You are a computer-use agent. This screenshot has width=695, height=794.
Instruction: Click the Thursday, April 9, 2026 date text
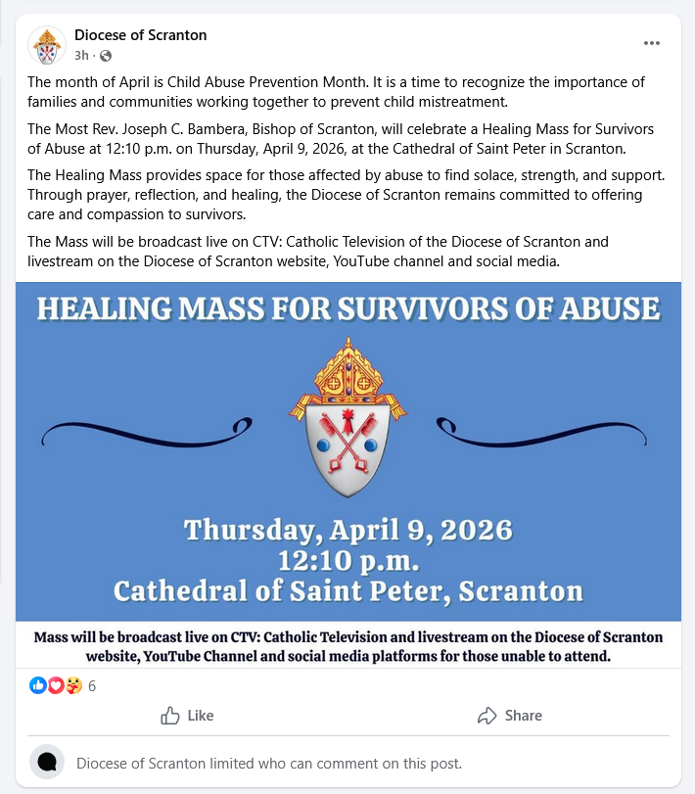pyautogui.click(x=347, y=530)
